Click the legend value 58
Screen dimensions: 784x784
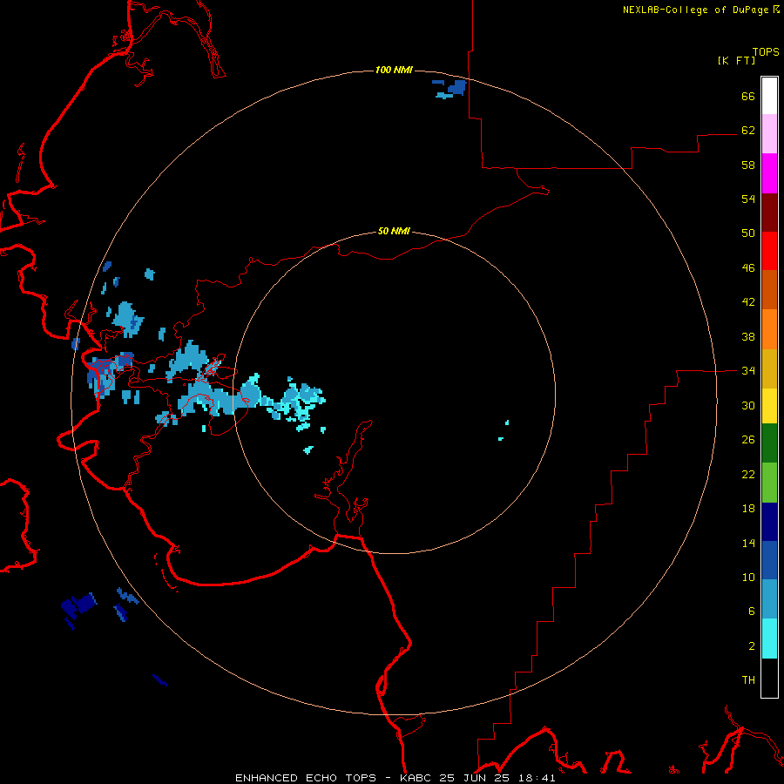point(748,165)
